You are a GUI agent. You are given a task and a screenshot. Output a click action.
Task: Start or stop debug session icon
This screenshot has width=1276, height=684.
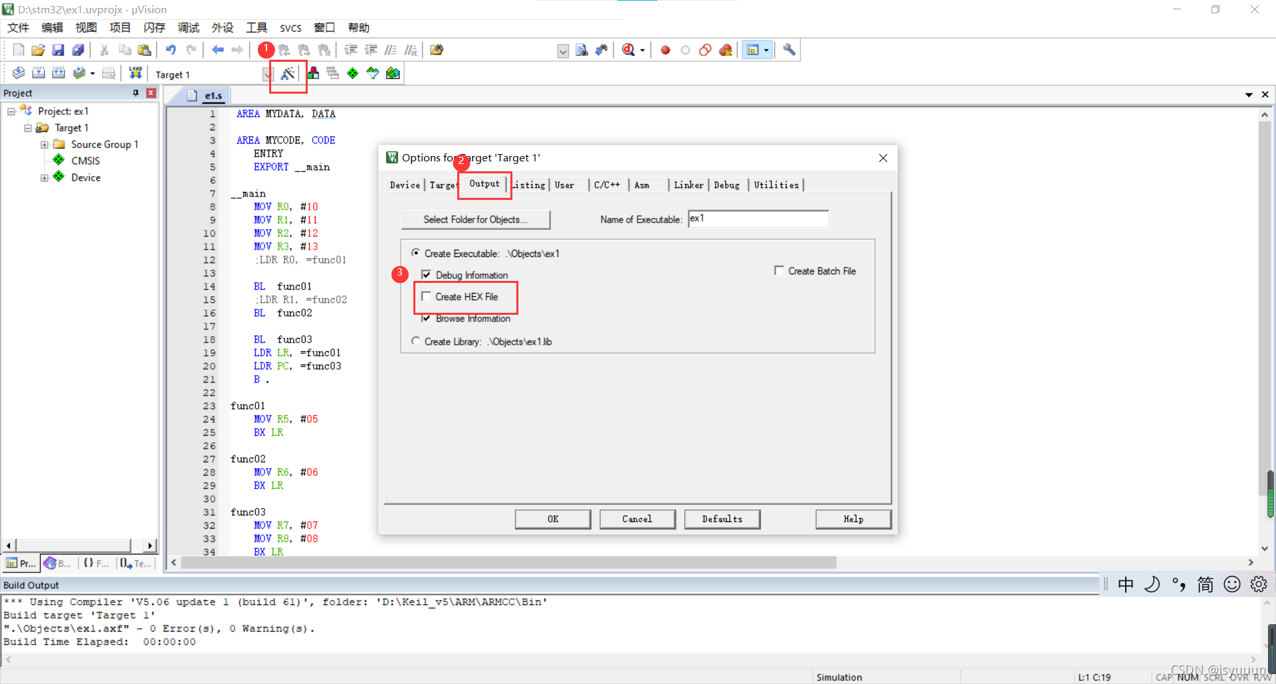click(628, 50)
